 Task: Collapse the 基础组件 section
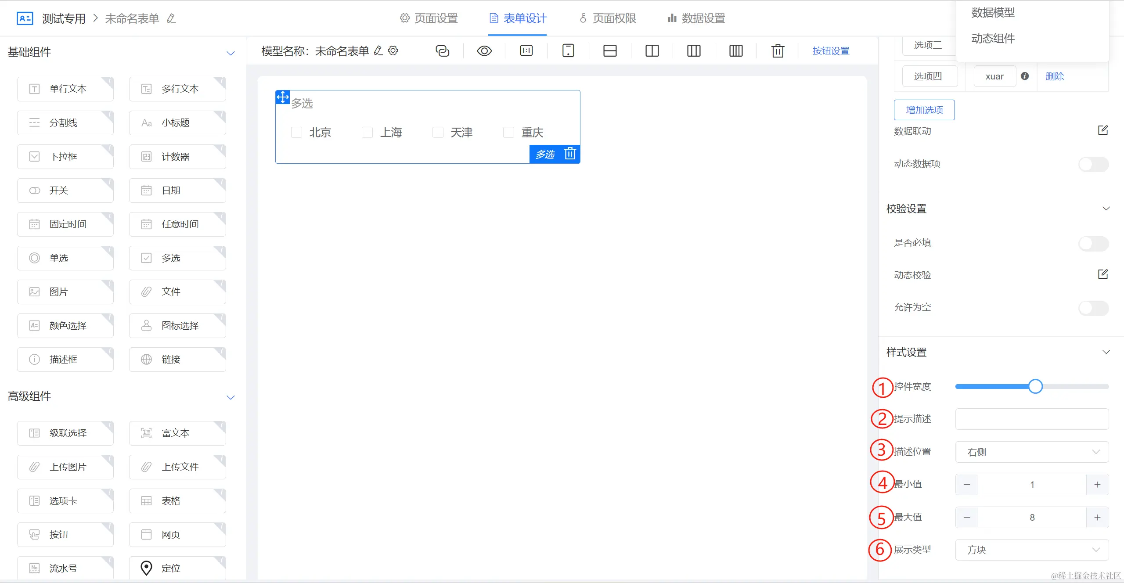pyautogui.click(x=231, y=53)
